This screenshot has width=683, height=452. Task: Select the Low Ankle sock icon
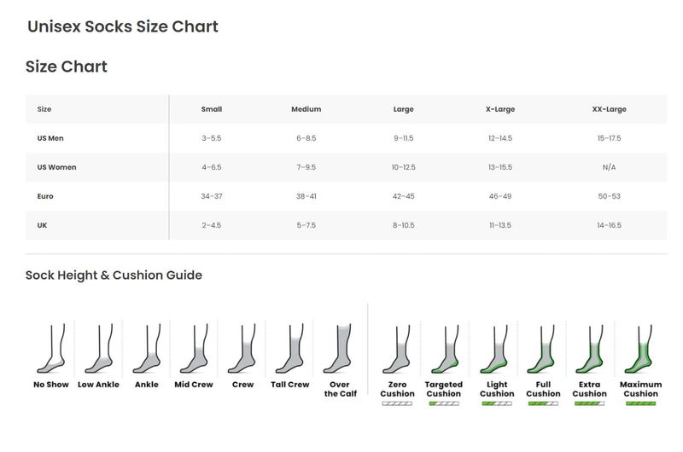click(x=98, y=350)
